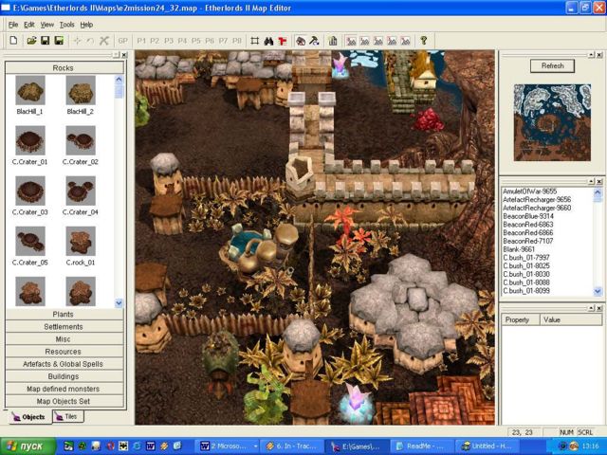Collapse the Rocks category header

[x=64, y=67]
